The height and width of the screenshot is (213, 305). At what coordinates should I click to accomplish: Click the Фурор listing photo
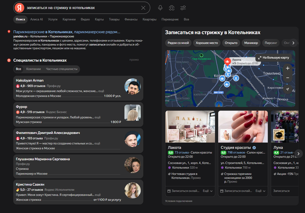(x=133, y=113)
